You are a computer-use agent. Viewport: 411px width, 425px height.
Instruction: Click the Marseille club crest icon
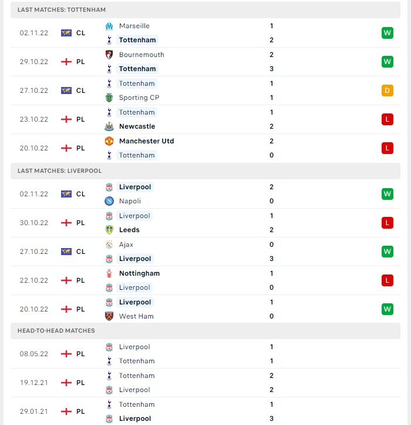[109, 26]
